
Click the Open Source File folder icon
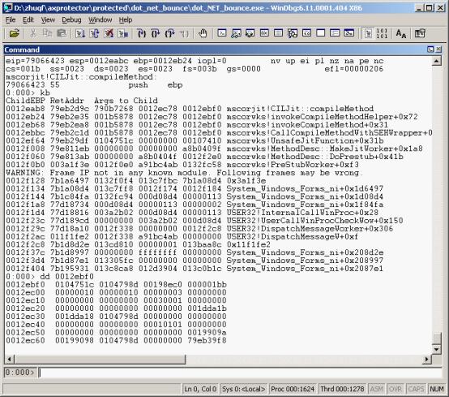click(14, 33)
